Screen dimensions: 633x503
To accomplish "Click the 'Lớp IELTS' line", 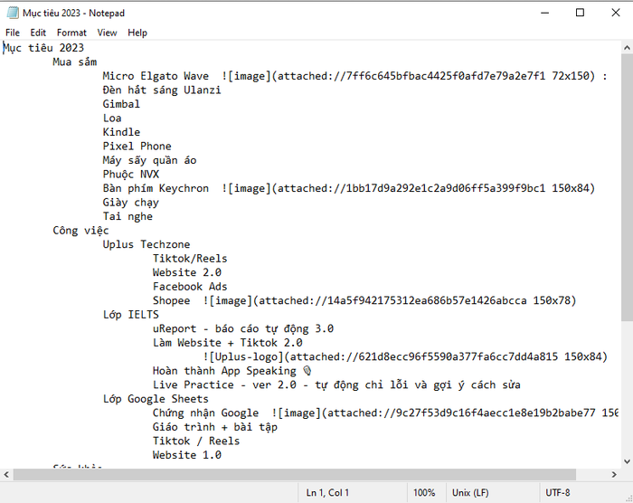I will [131, 314].
